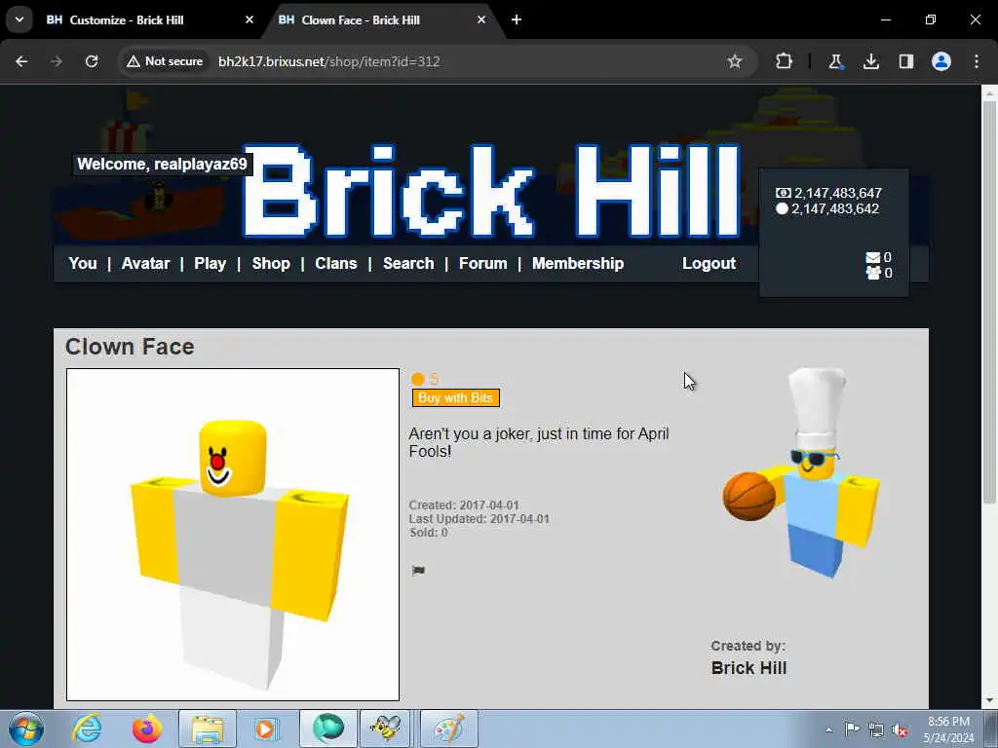Open the Chrome three-dot menu
This screenshot has width=998, height=748.
pos(977,61)
